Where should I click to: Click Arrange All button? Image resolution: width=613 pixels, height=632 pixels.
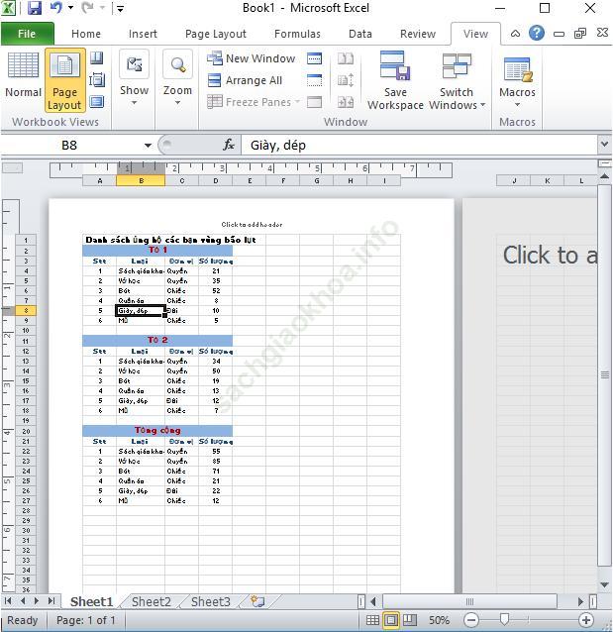click(x=245, y=80)
